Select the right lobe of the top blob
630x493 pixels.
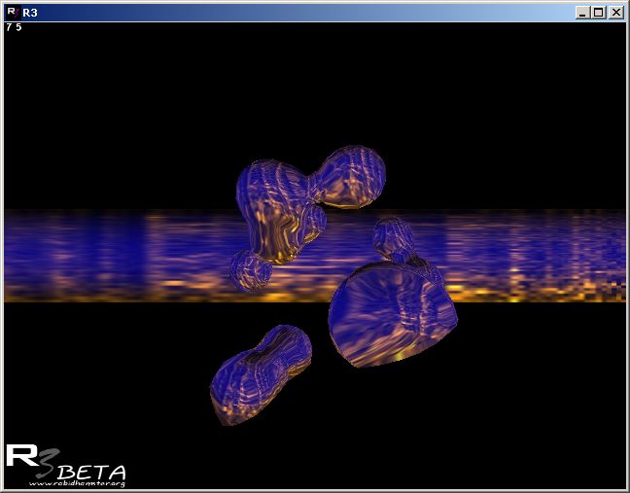353,175
